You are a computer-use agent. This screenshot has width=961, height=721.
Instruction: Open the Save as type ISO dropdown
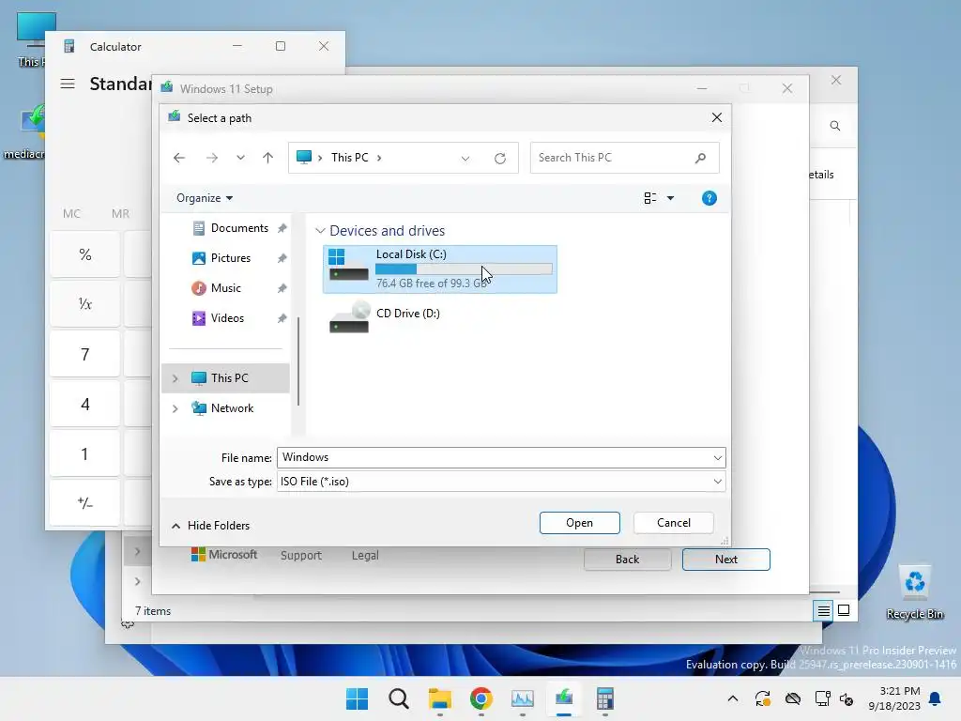[501, 482]
